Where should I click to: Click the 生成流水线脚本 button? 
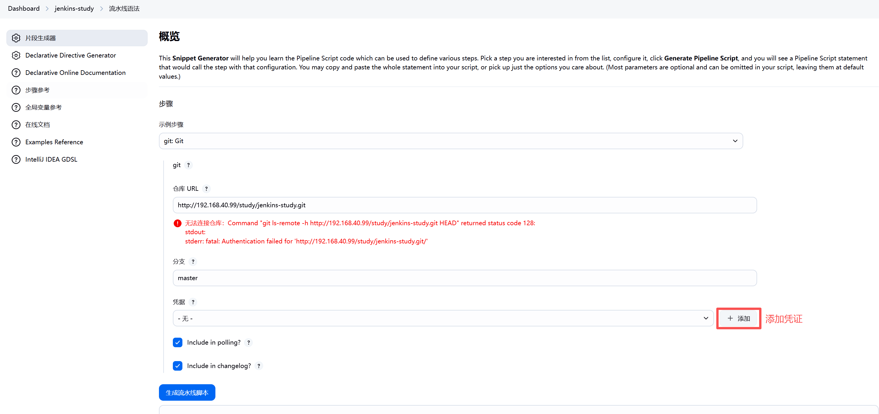187,393
